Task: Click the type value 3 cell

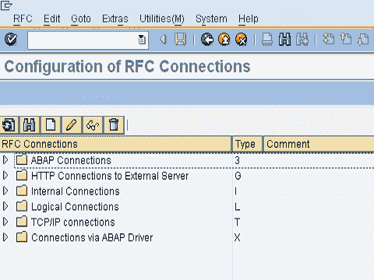Action: pyautogui.click(x=237, y=160)
